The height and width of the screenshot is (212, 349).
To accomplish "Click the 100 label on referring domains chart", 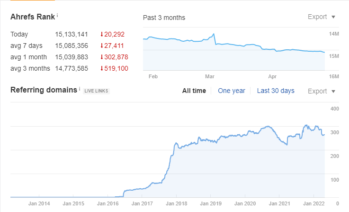I will 334,180.
